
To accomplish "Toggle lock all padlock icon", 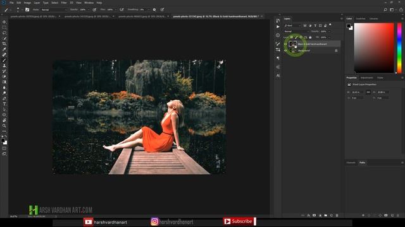I will (x=310, y=37).
